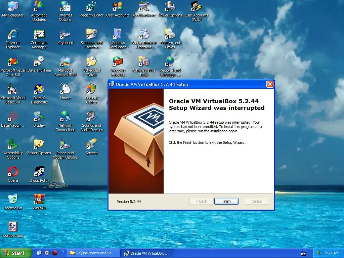Select the User Accounts icon beside Registry Editor
The width and height of the screenshot is (344, 258).
(118, 9)
